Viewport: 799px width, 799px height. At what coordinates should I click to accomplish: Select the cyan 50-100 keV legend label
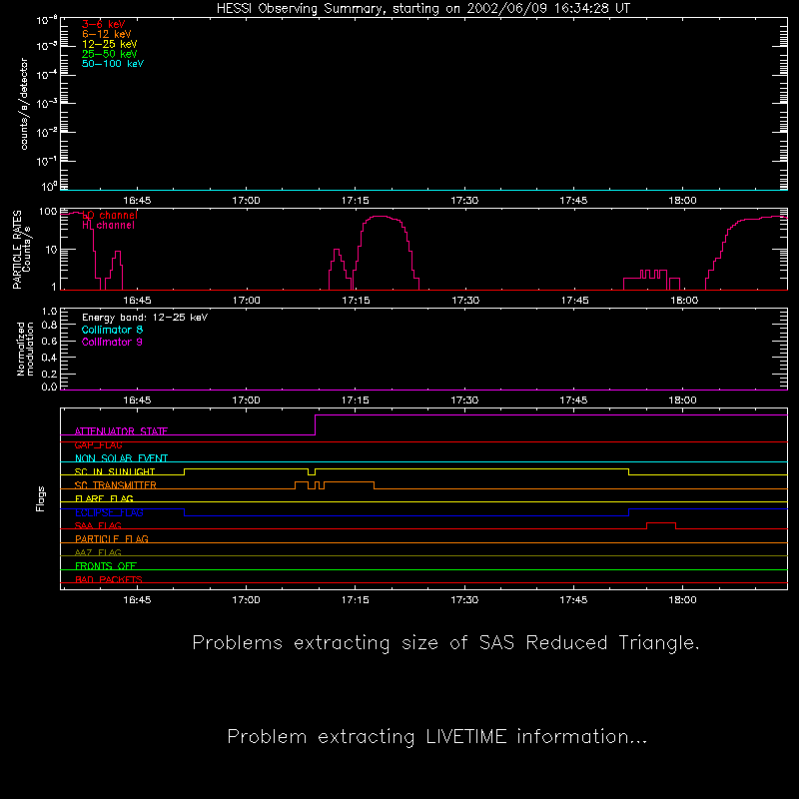point(113,64)
